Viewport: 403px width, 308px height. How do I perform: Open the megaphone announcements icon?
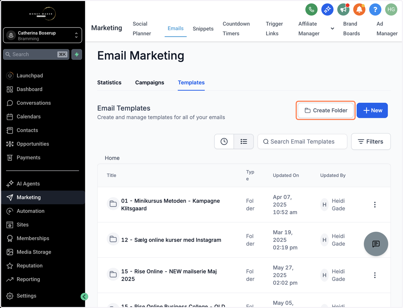point(343,10)
